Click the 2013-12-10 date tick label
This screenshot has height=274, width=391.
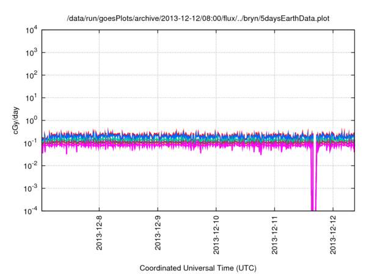(216, 235)
